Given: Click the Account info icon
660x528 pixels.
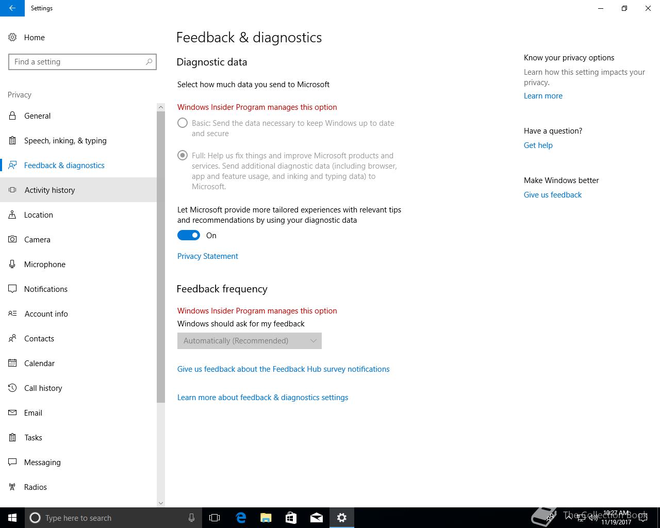Looking at the screenshot, I should coord(12,313).
